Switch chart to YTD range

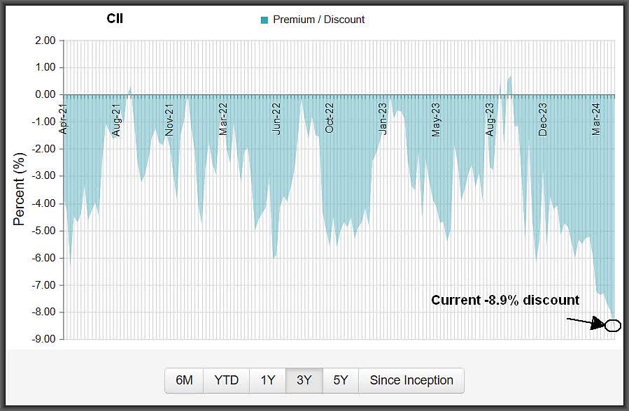227,380
